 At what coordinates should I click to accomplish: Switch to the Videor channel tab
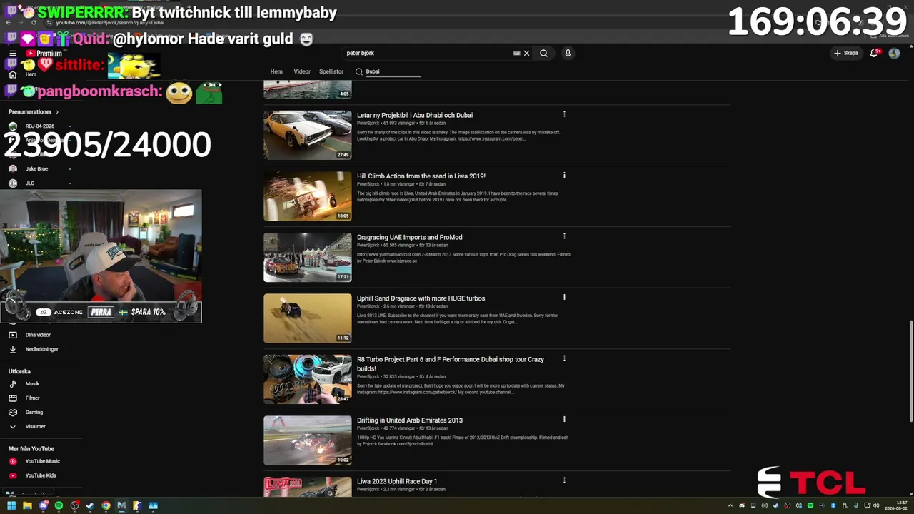point(302,71)
